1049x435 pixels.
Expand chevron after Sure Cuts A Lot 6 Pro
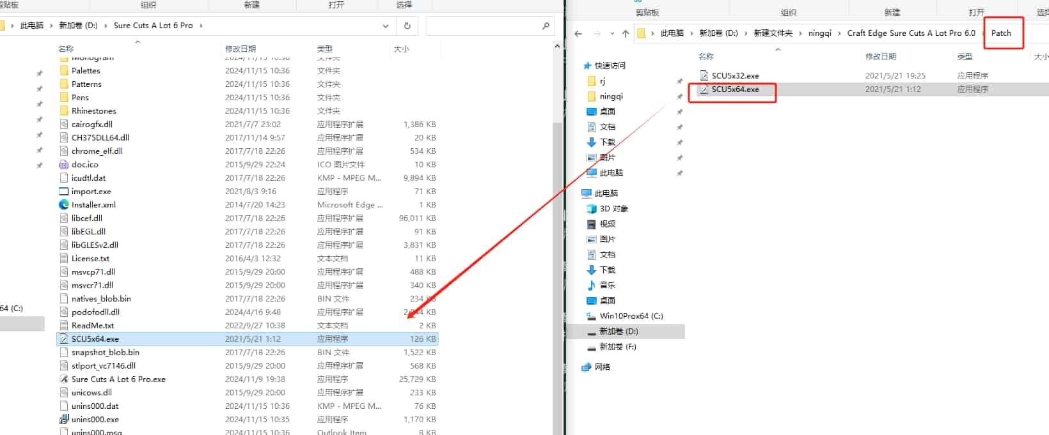[201, 26]
